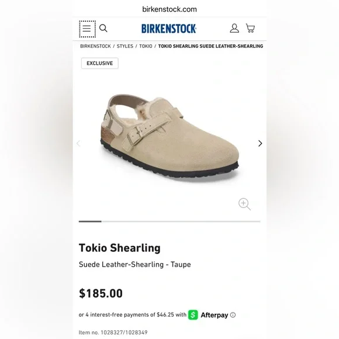Click the Afterpay text link
The width and height of the screenshot is (339, 339).
(215, 315)
